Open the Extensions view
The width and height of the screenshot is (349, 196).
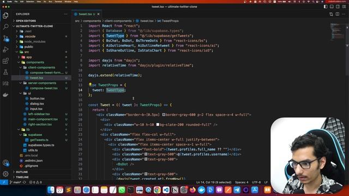coord(5,60)
